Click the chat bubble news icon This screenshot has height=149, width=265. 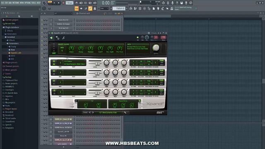(x=190, y=3)
